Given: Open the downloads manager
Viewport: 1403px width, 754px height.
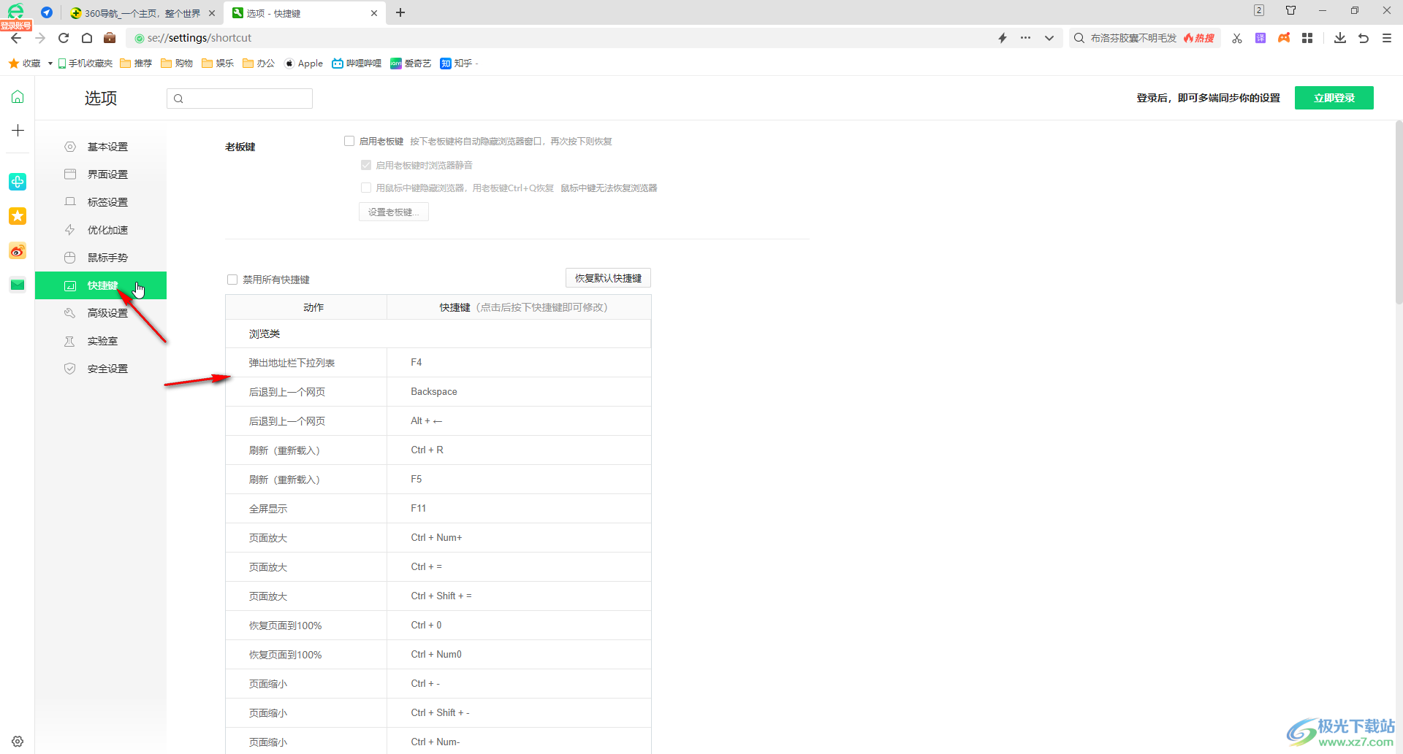Looking at the screenshot, I should pos(1340,38).
